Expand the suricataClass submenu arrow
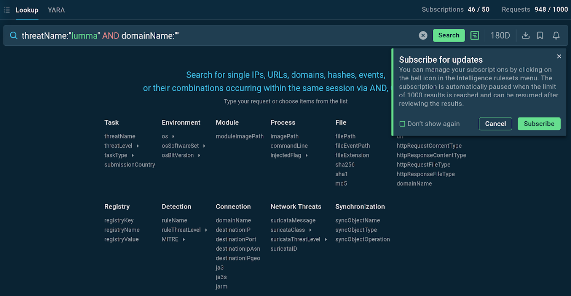The height and width of the screenshot is (296, 571). pyautogui.click(x=310, y=230)
